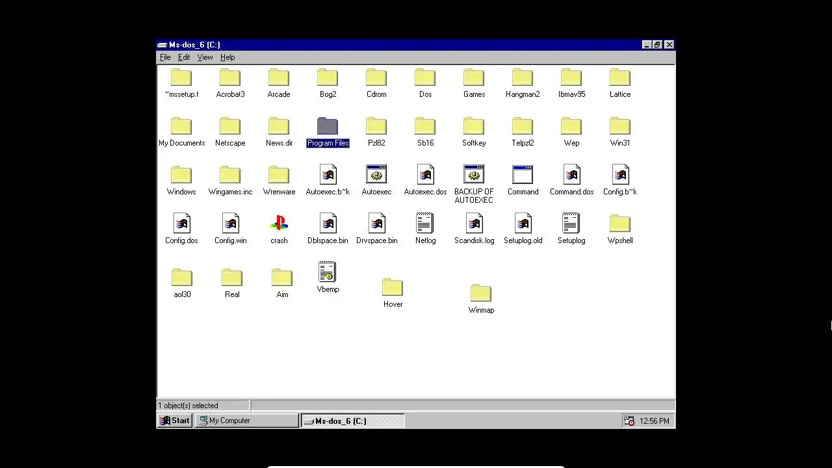Click the aol30 folder icon
This screenshot has width=832, height=468.
pyautogui.click(x=182, y=278)
